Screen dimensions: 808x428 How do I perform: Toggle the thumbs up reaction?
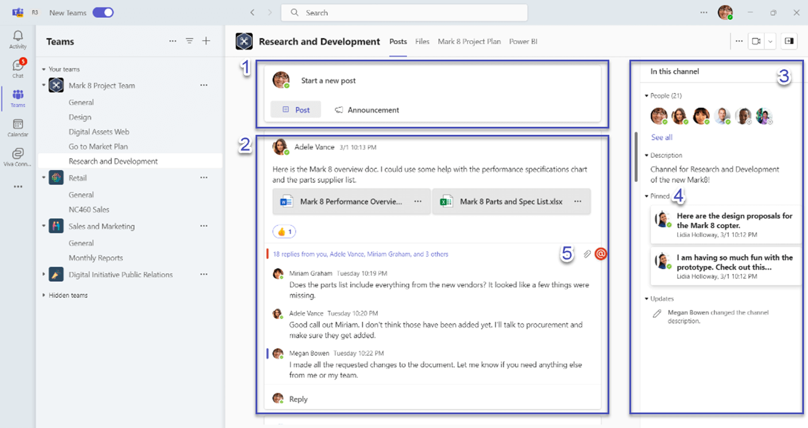coord(284,232)
